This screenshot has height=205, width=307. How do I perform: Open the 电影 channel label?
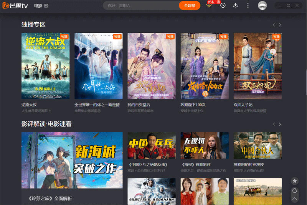point(38,6)
